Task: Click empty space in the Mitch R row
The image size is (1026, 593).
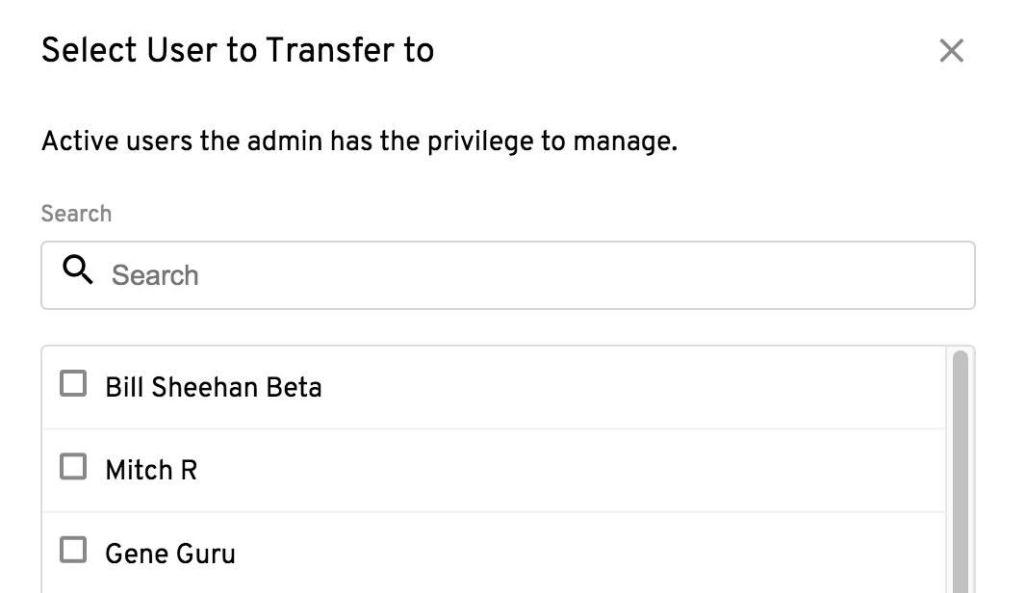Action: 569,471
